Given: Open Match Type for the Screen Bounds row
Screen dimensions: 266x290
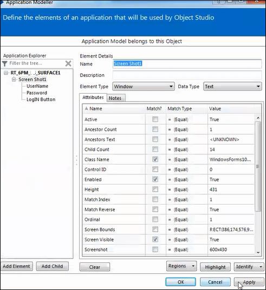Looking at the screenshot, I should (187, 229).
